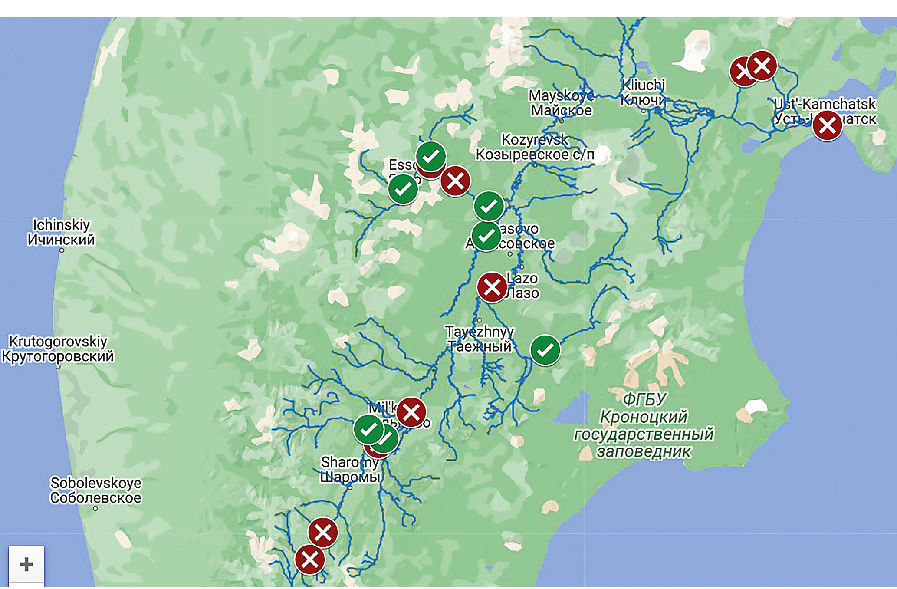Image resolution: width=897 pixels, height=589 pixels.
Task: Open the leftmost green check marker near Mil'kovo
Action: pos(368,430)
